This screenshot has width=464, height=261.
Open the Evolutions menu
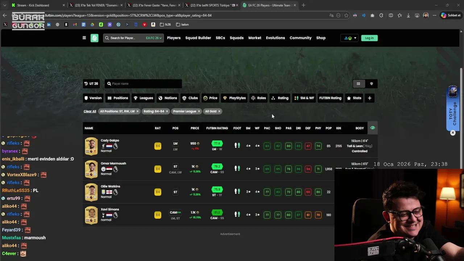pos(275,38)
